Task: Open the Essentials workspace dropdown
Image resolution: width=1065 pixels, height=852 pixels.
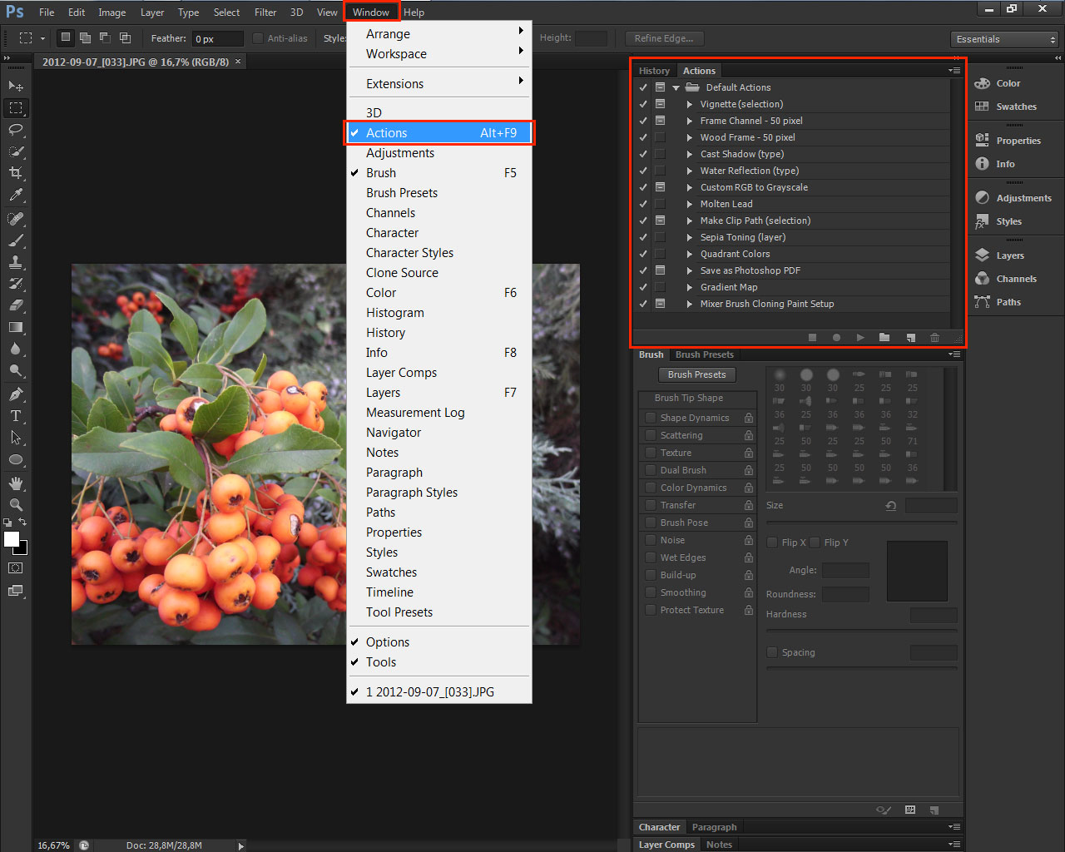Action: click(1005, 39)
